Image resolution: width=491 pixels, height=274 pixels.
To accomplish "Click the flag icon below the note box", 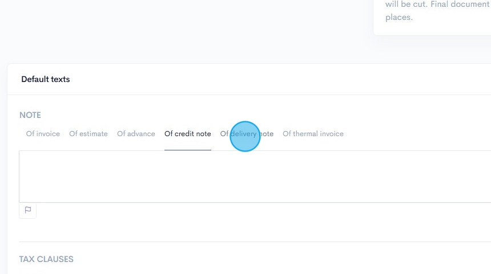I will (27, 210).
